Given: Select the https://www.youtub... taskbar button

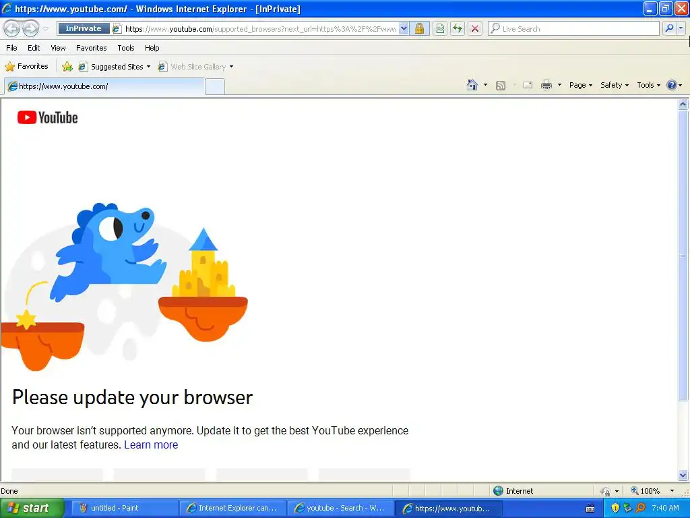Looking at the screenshot, I should [x=448, y=509].
